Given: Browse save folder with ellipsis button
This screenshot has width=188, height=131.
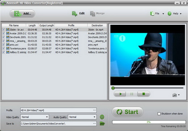Looking at the screenshot, I should [x=94, y=124].
